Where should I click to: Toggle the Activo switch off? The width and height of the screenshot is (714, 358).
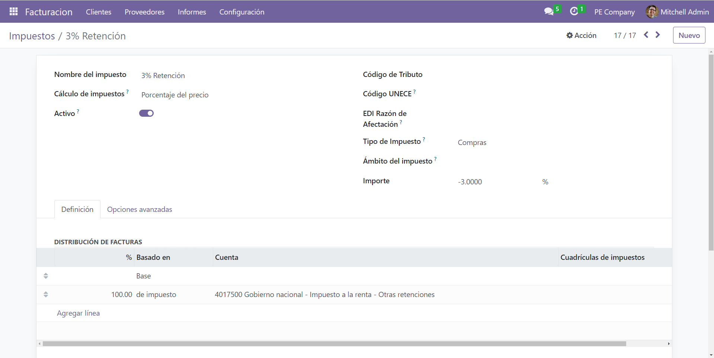146,113
